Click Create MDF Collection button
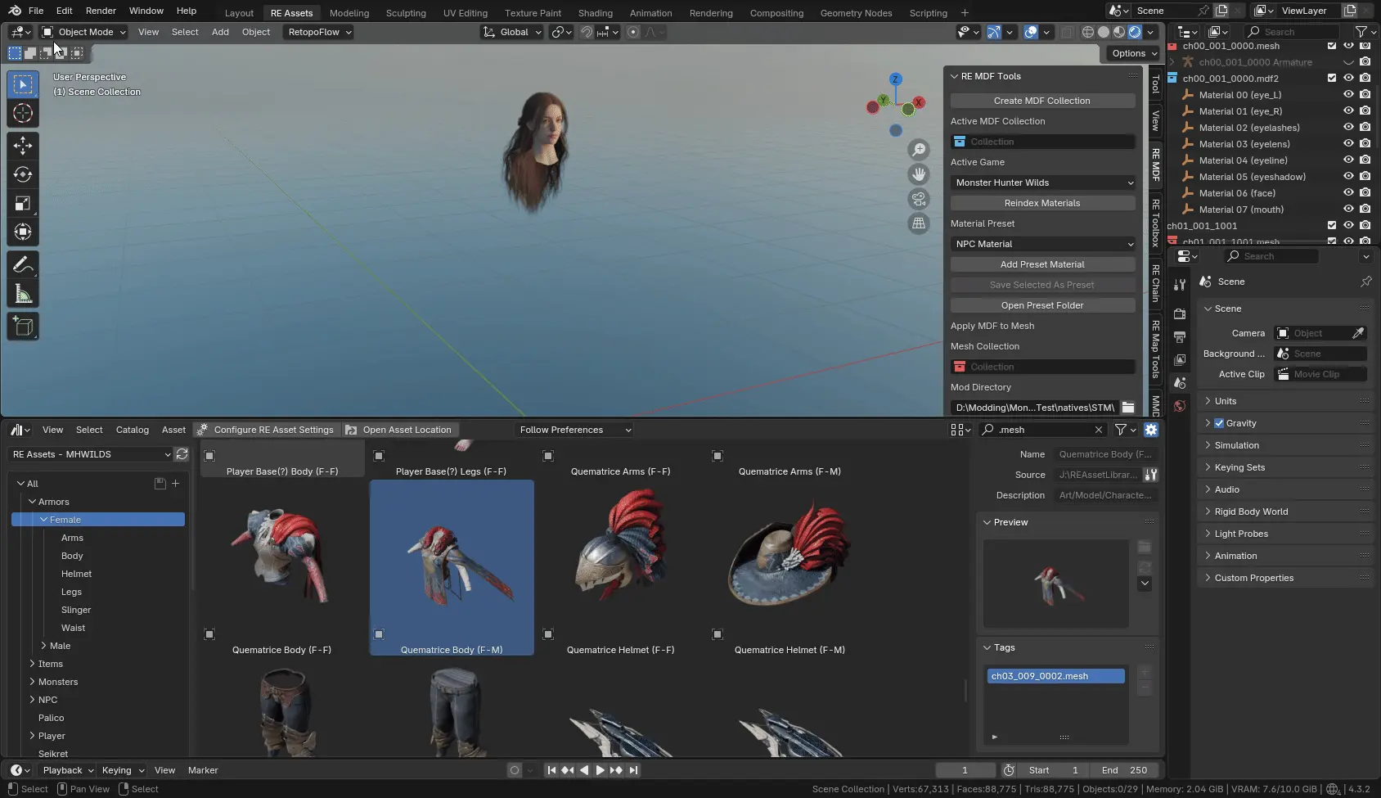This screenshot has height=798, width=1381. click(x=1043, y=101)
